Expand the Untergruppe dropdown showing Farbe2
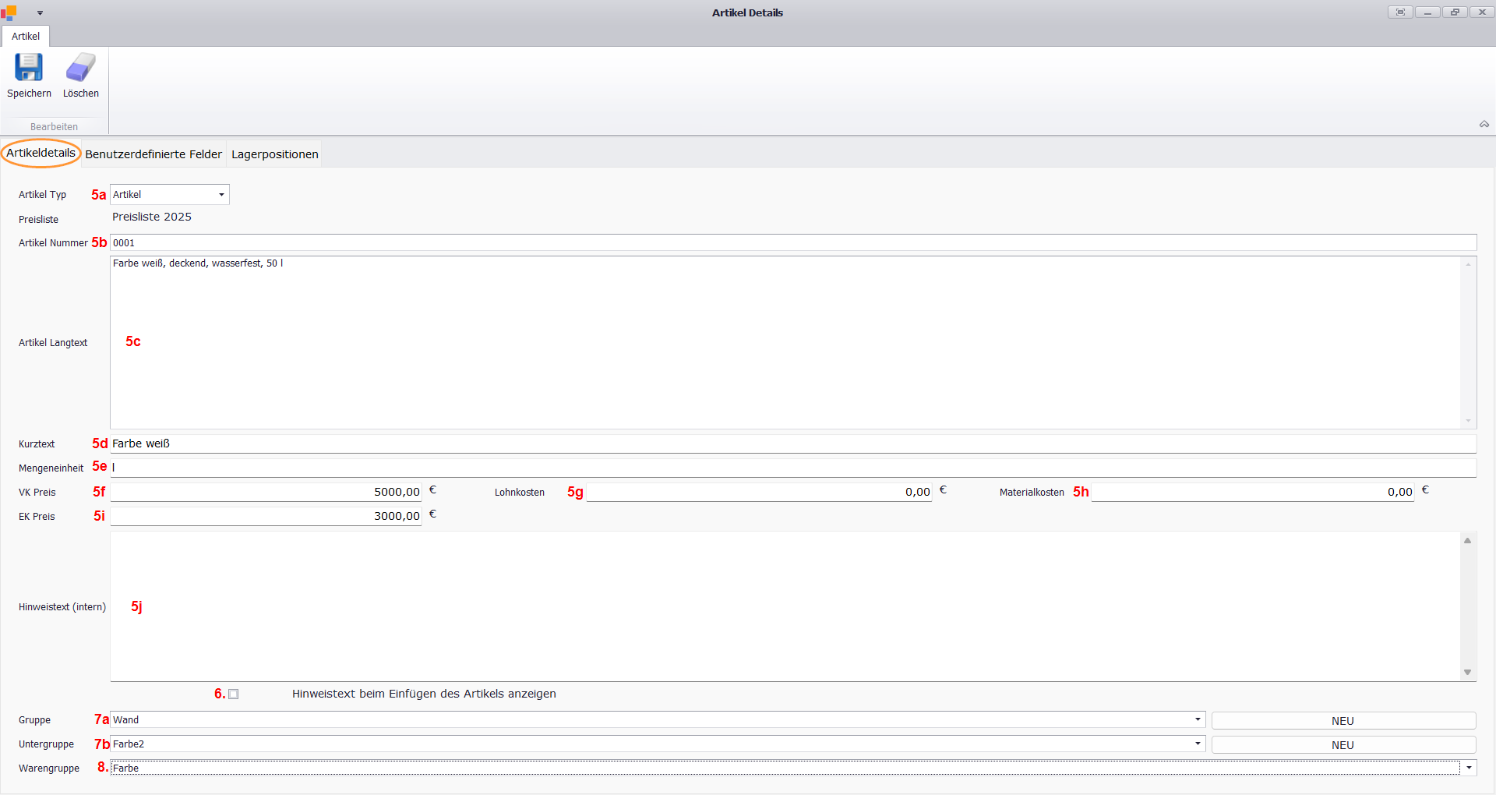Screen dimensions: 1496x795 pos(1197,744)
